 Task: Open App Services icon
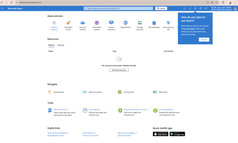click(x=125, y=23)
